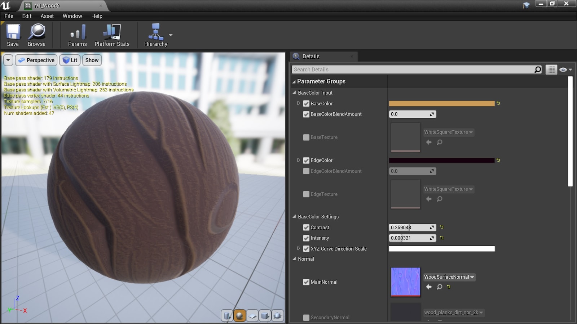Disable the Contrast parameter checkbox
The height and width of the screenshot is (324, 577).
pos(306,227)
